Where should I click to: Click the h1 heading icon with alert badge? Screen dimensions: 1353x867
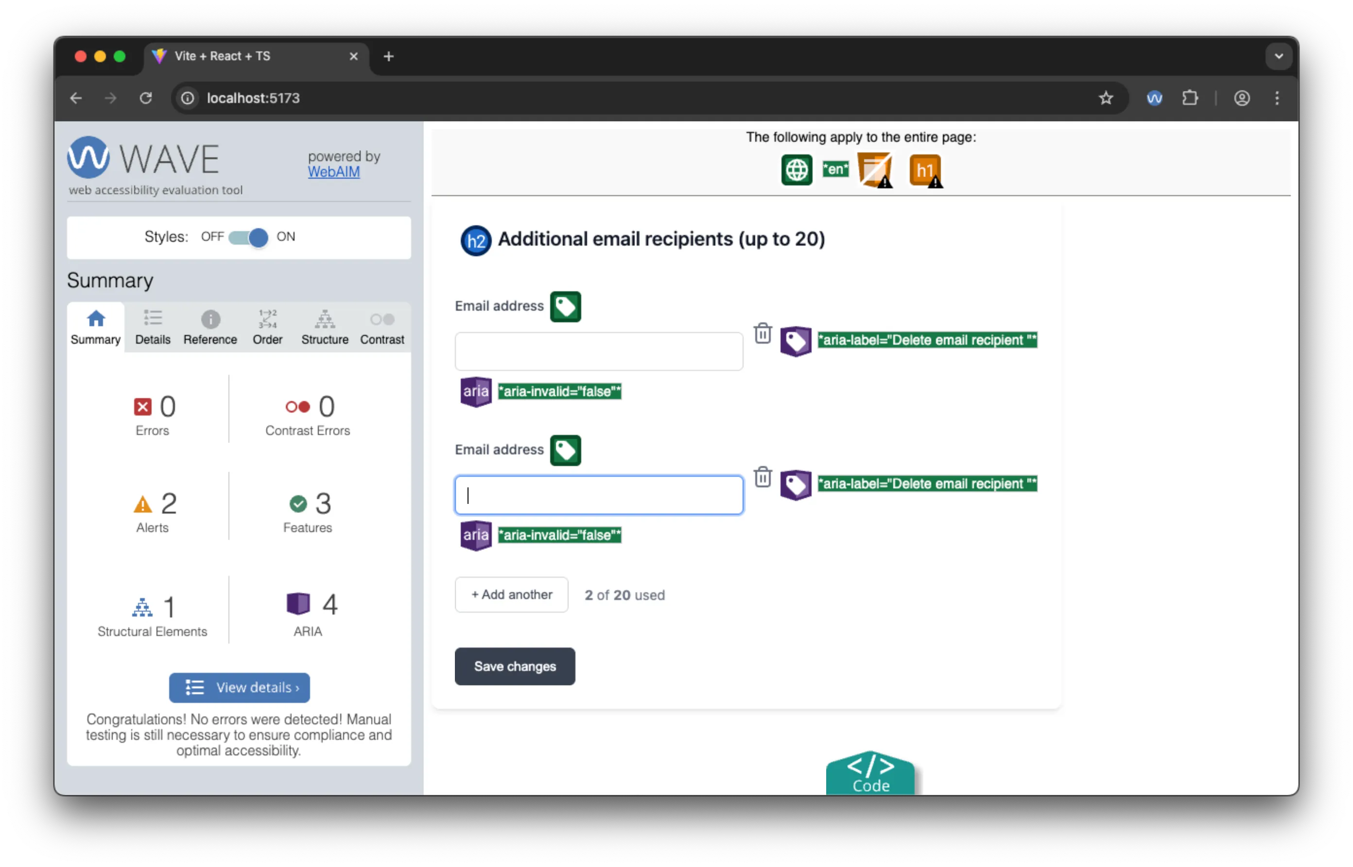pyautogui.click(x=925, y=169)
